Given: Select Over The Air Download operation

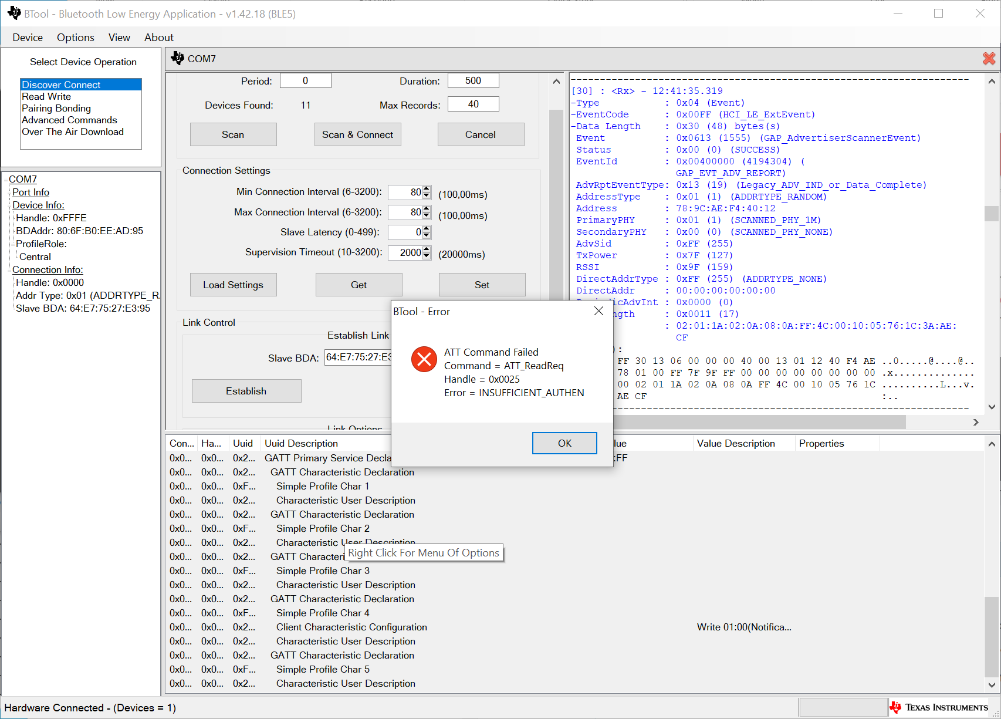Looking at the screenshot, I should click(73, 131).
